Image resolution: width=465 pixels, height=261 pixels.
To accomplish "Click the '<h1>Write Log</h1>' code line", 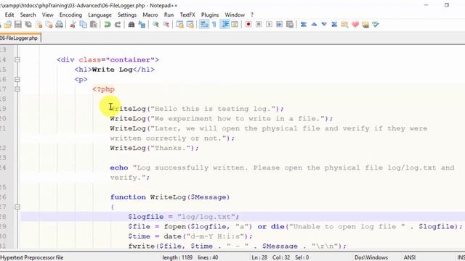I will [x=115, y=70].
